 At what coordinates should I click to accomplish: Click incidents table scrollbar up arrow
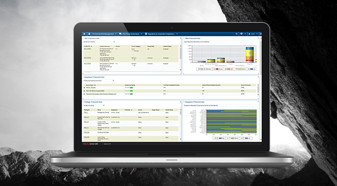pyautogui.click(x=181, y=46)
